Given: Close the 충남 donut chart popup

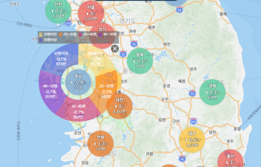Looking at the screenshot, I should tap(115, 49).
